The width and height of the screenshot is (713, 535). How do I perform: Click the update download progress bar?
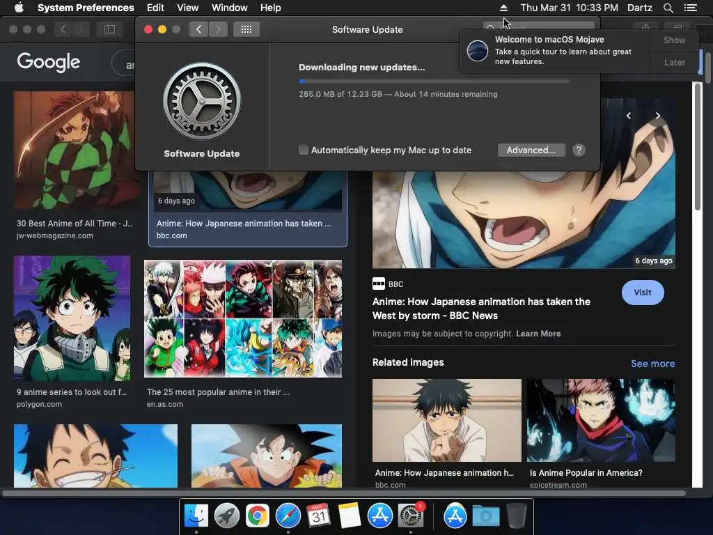pos(434,81)
